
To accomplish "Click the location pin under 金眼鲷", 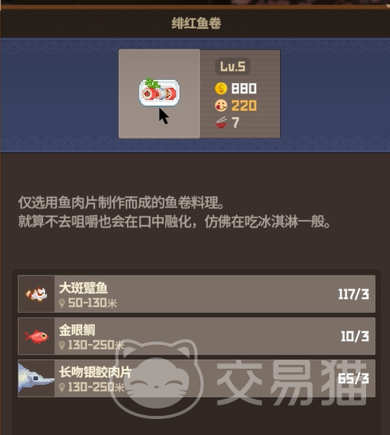I will 62,346.
